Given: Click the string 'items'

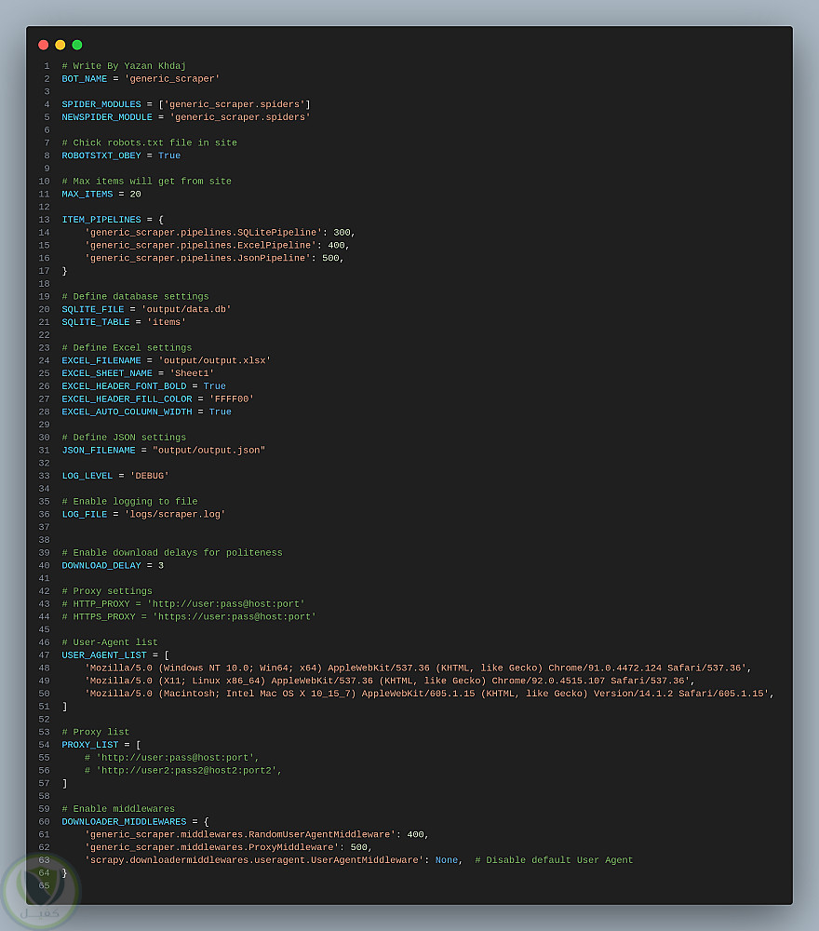Looking at the screenshot, I should (167, 322).
